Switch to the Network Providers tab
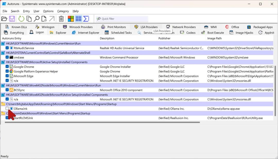The width and height of the screenshot is (278, 159). click(181, 27)
